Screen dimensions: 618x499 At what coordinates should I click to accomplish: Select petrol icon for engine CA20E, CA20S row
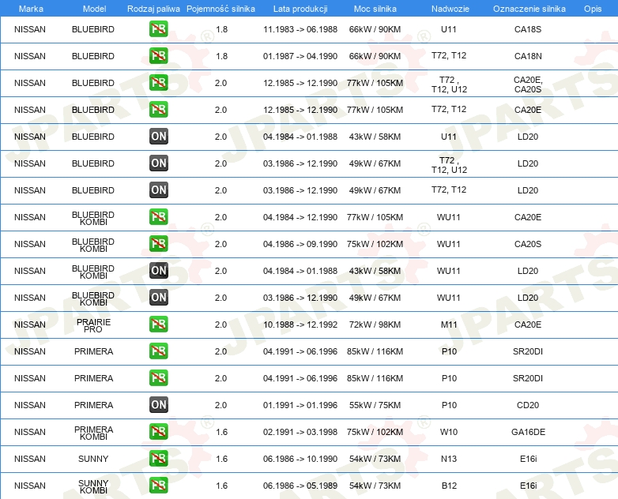tap(158, 83)
